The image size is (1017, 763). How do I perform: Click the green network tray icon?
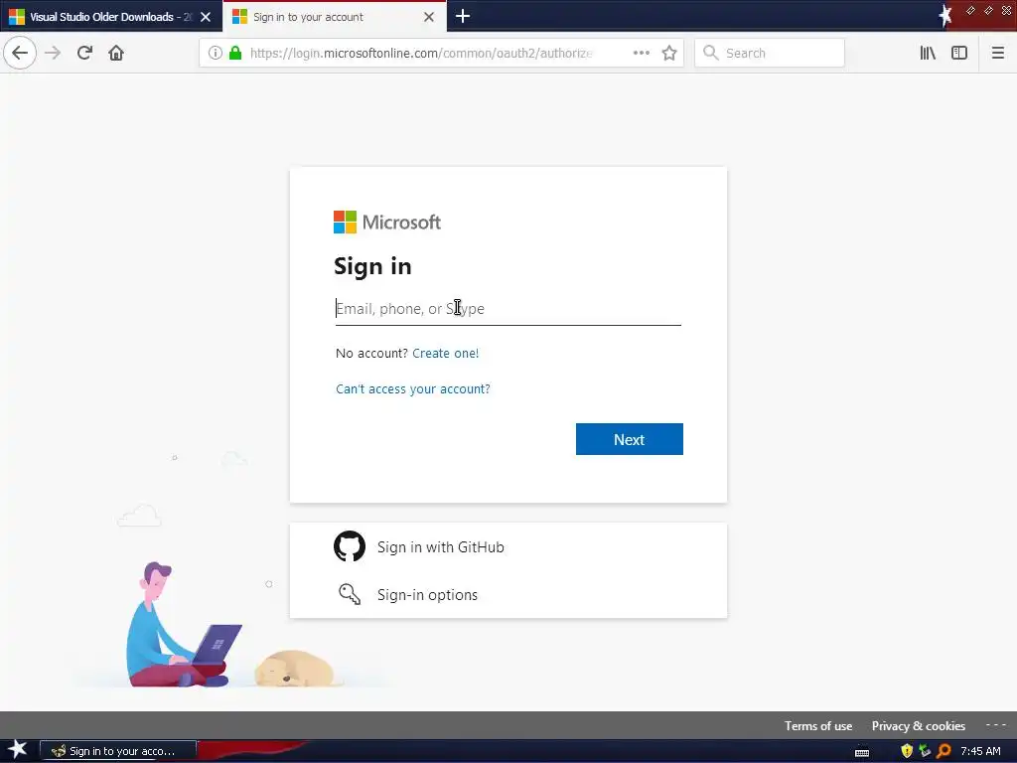click(925, 751)
